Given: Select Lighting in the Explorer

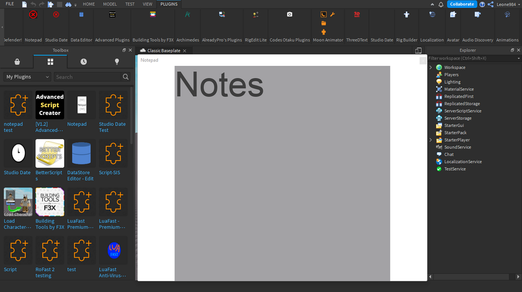Looking at the screenshot, I should tap(452, 82).
